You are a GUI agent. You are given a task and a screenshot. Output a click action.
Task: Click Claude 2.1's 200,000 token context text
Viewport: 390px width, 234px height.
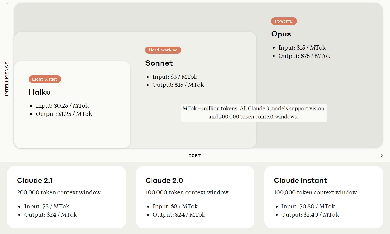tap(59, 192)
